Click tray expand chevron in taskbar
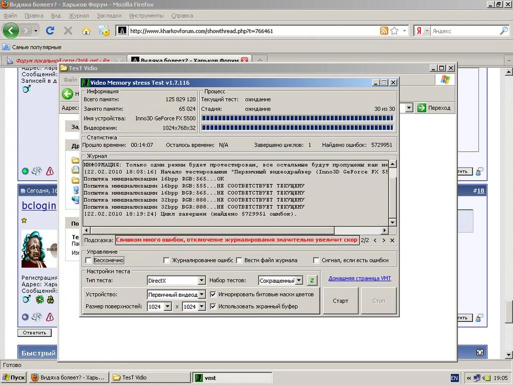513x385 pixels. click(x=469, y=378)
